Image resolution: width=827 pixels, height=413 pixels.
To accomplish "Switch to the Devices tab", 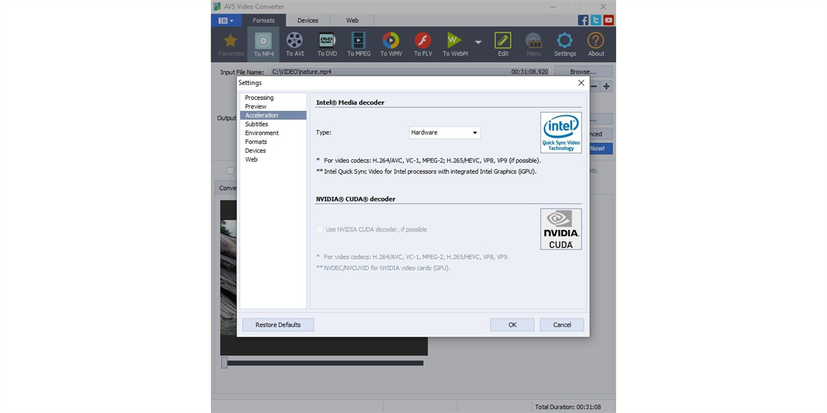I will 307,20.
